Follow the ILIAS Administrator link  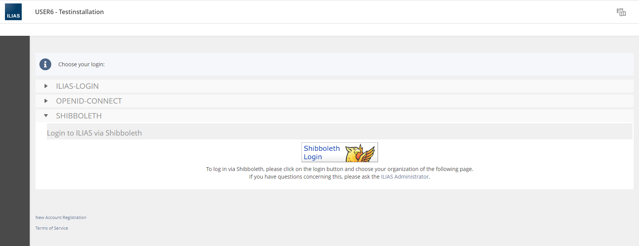coord(405,177)
